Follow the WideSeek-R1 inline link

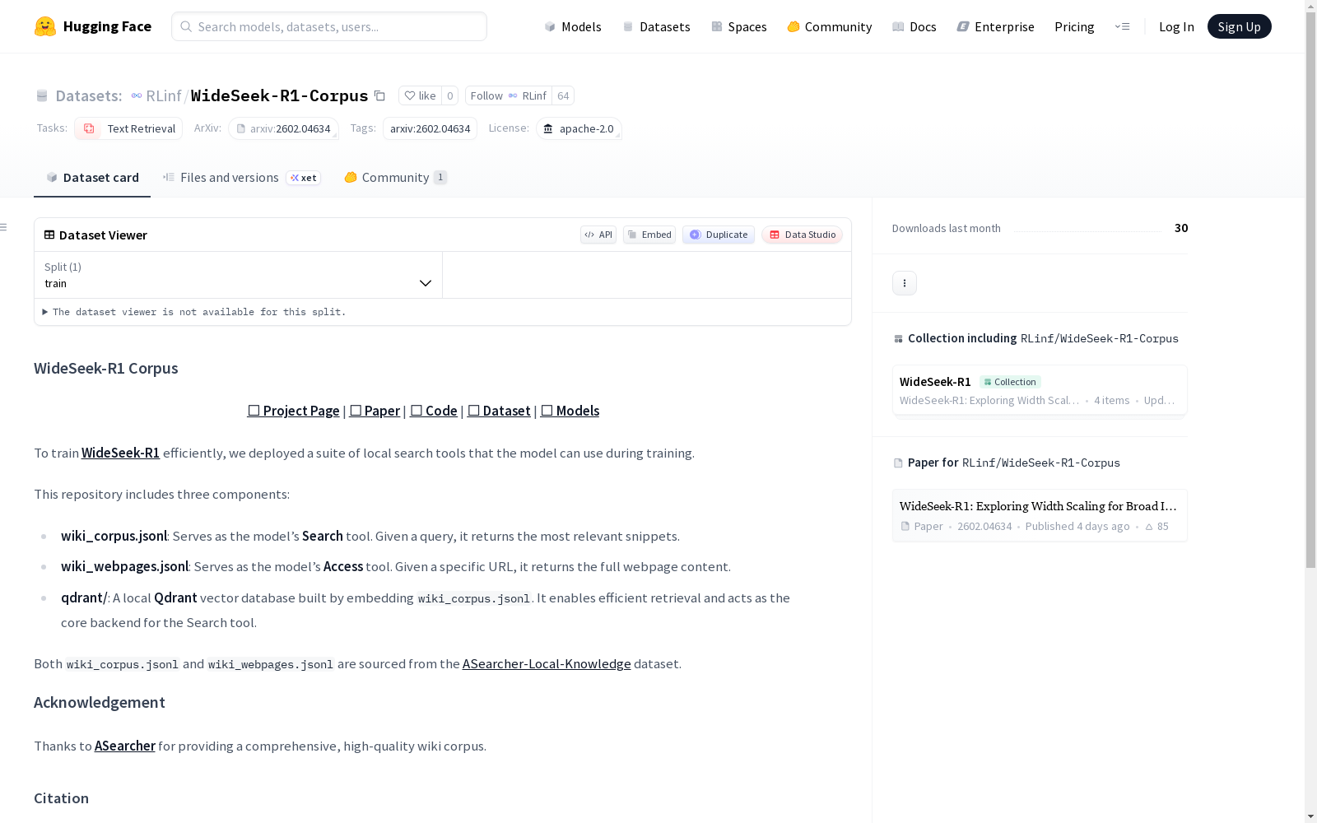pyautogui.click(x=120, y=453)
